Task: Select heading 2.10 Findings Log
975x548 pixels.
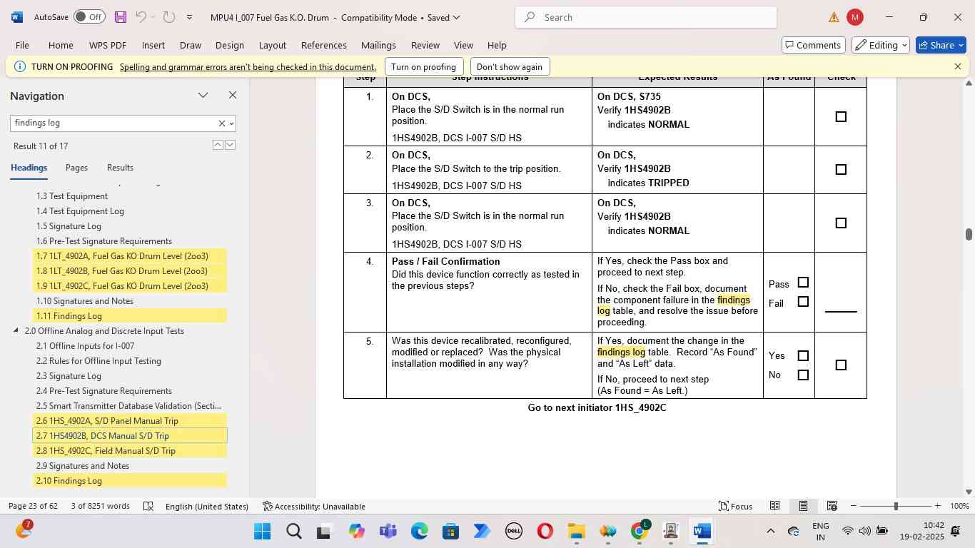Action: [x=130, y=481]
